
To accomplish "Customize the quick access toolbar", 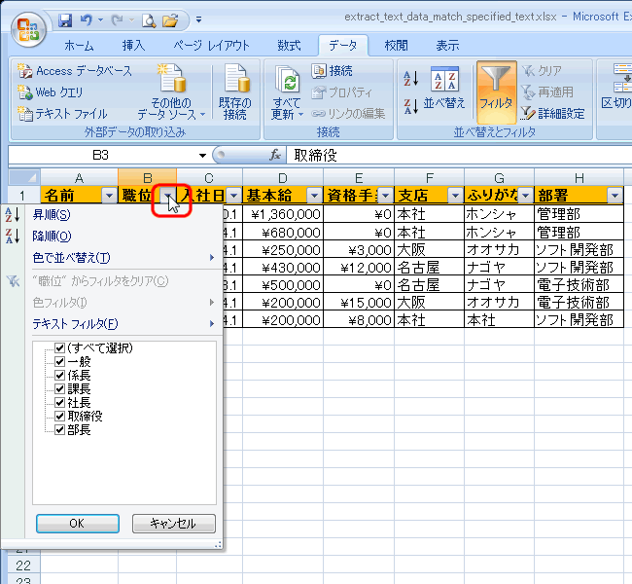I will click(x=198, y=19).
